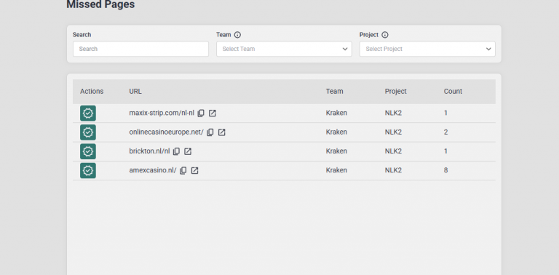The image size is (559, 275).
Task: Copy the maxix-strip.com/nl-nl URL
Action: tap(201, 113)
